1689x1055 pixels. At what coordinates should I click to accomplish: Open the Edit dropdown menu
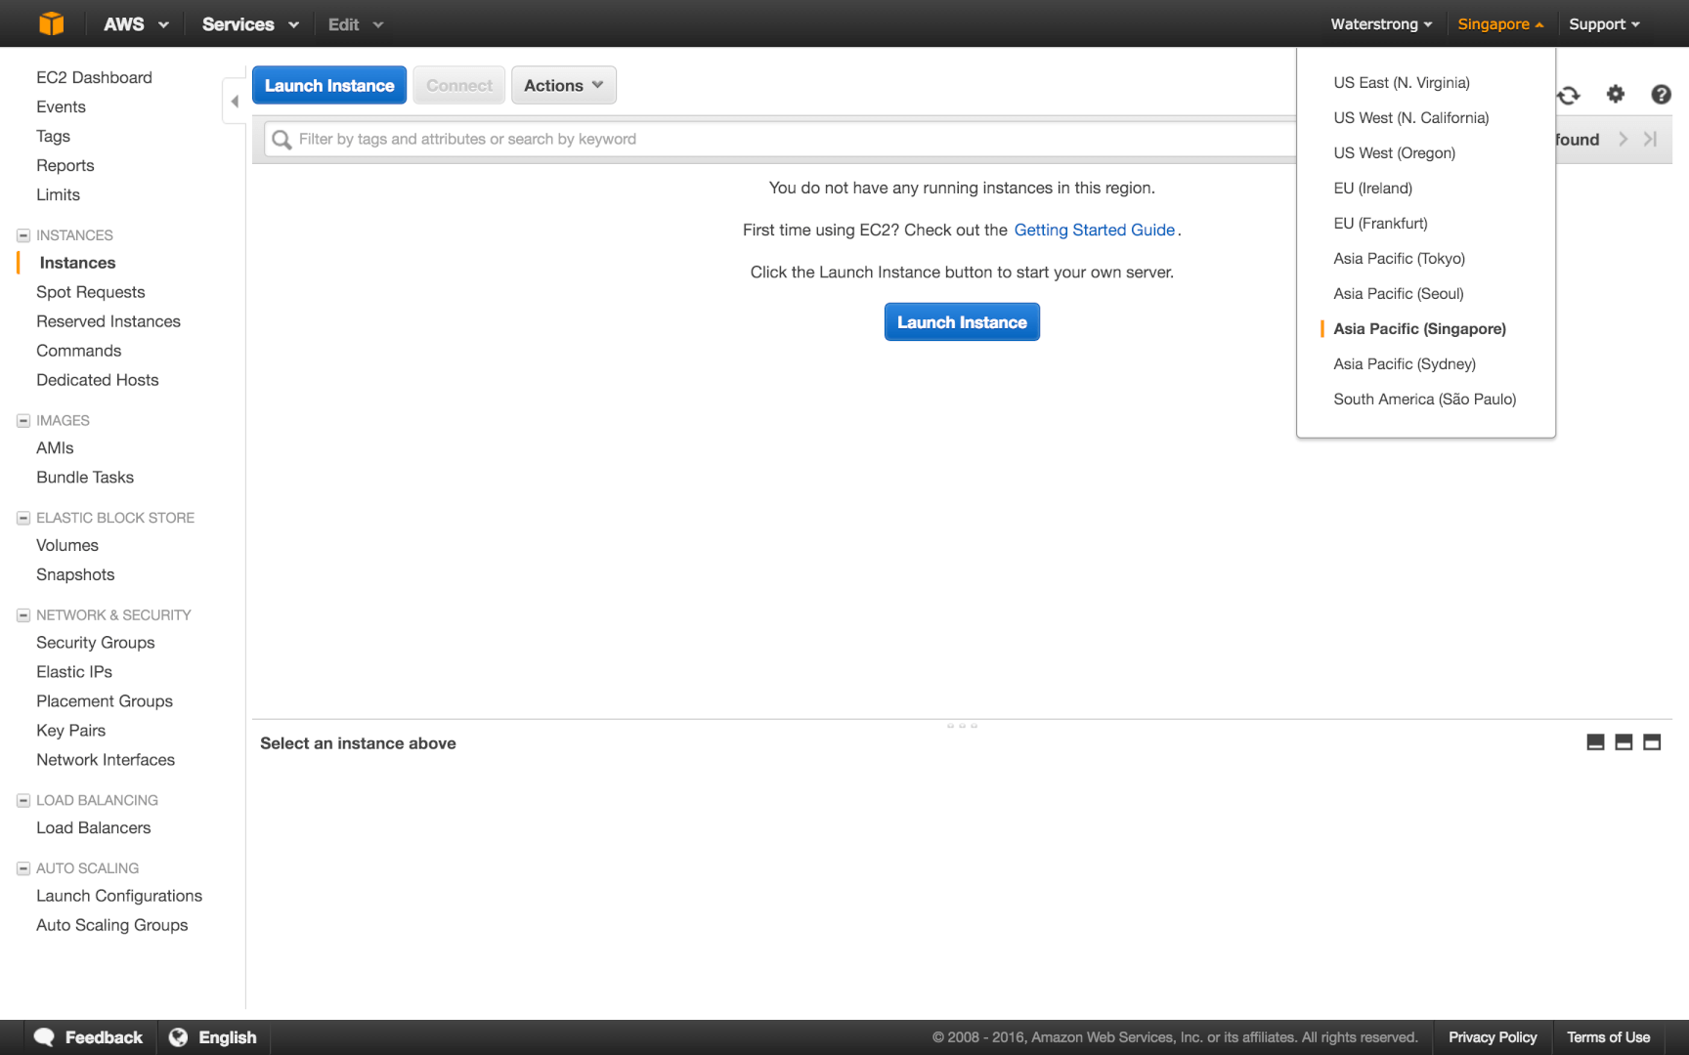click(x=356, y=24)
